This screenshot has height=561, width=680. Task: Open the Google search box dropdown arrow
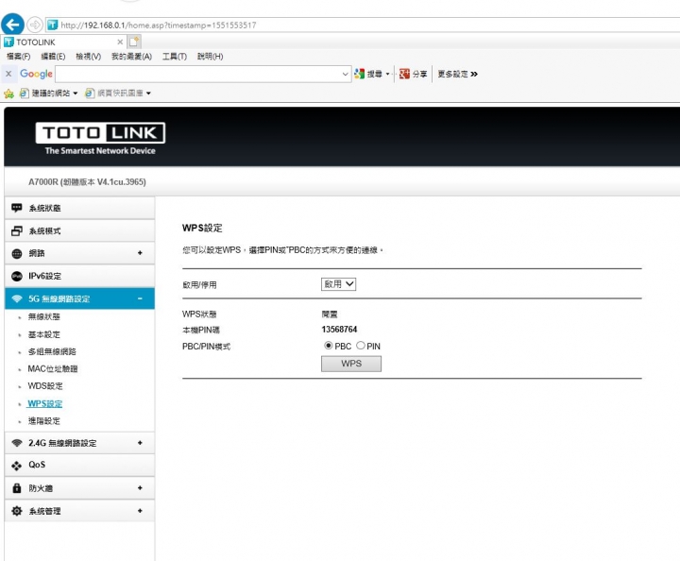346,74
